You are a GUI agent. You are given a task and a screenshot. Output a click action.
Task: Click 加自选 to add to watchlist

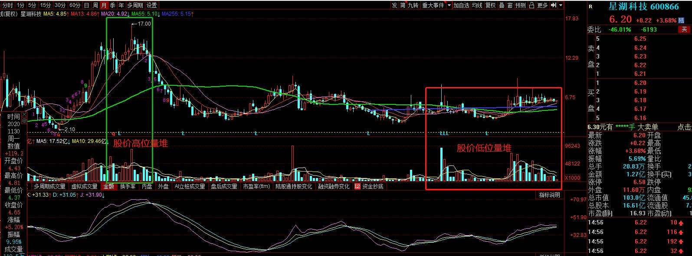coord(462,5)
